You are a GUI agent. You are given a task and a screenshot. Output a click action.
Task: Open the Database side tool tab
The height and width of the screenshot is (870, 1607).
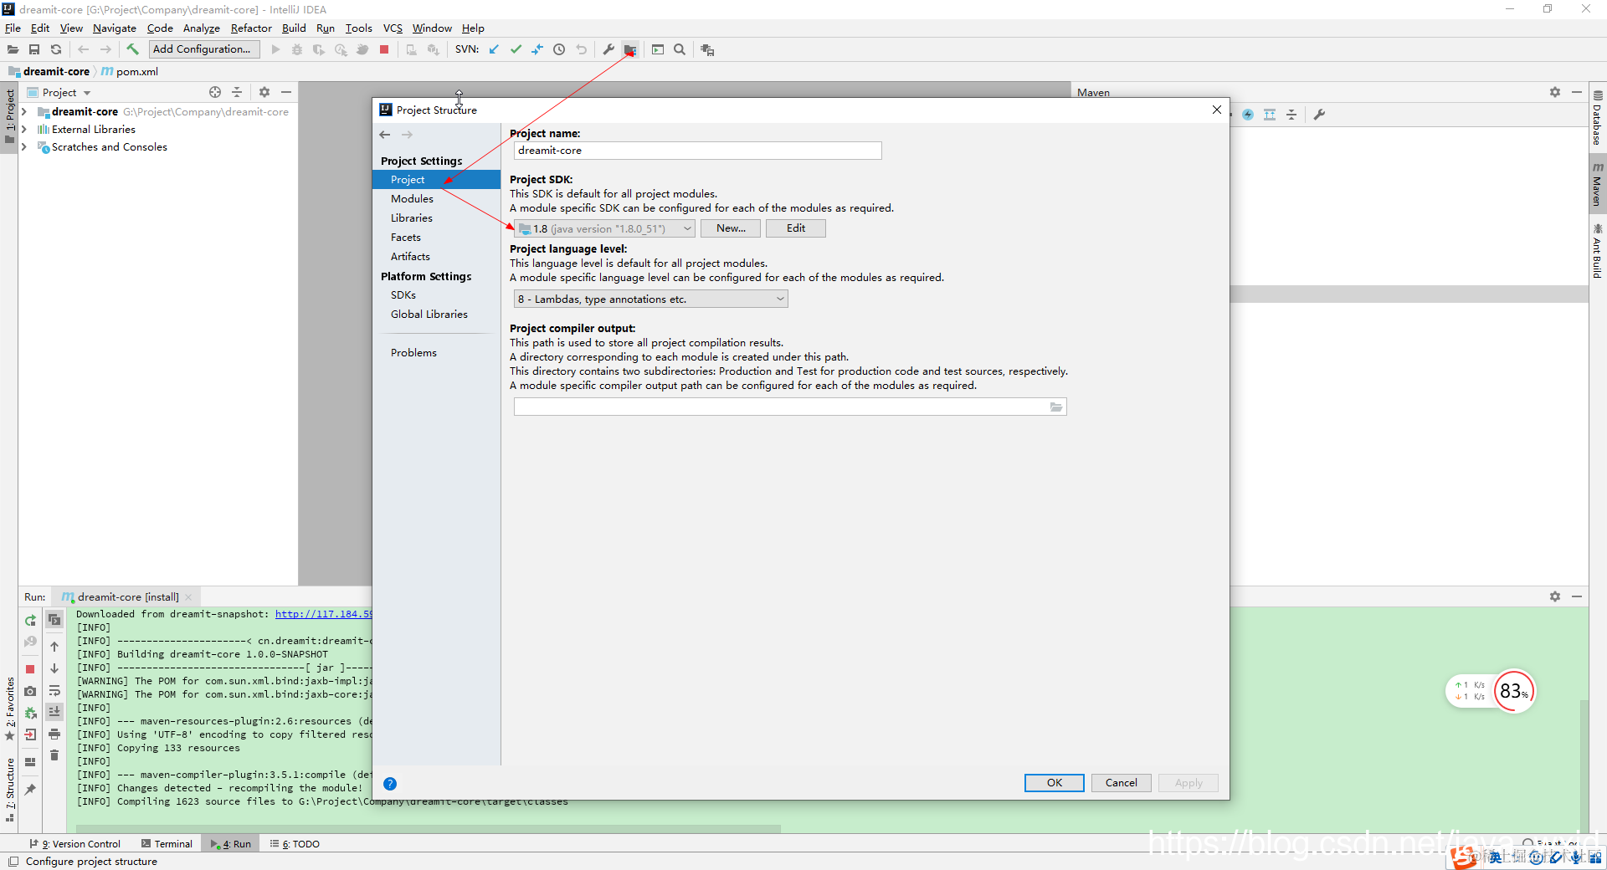coord(1598,118)
